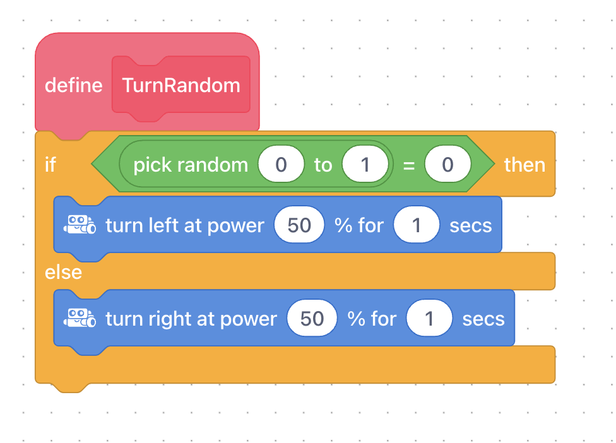This screenshot has width=616, height=443.
Task: Click the define hat block
Action: 73,85
